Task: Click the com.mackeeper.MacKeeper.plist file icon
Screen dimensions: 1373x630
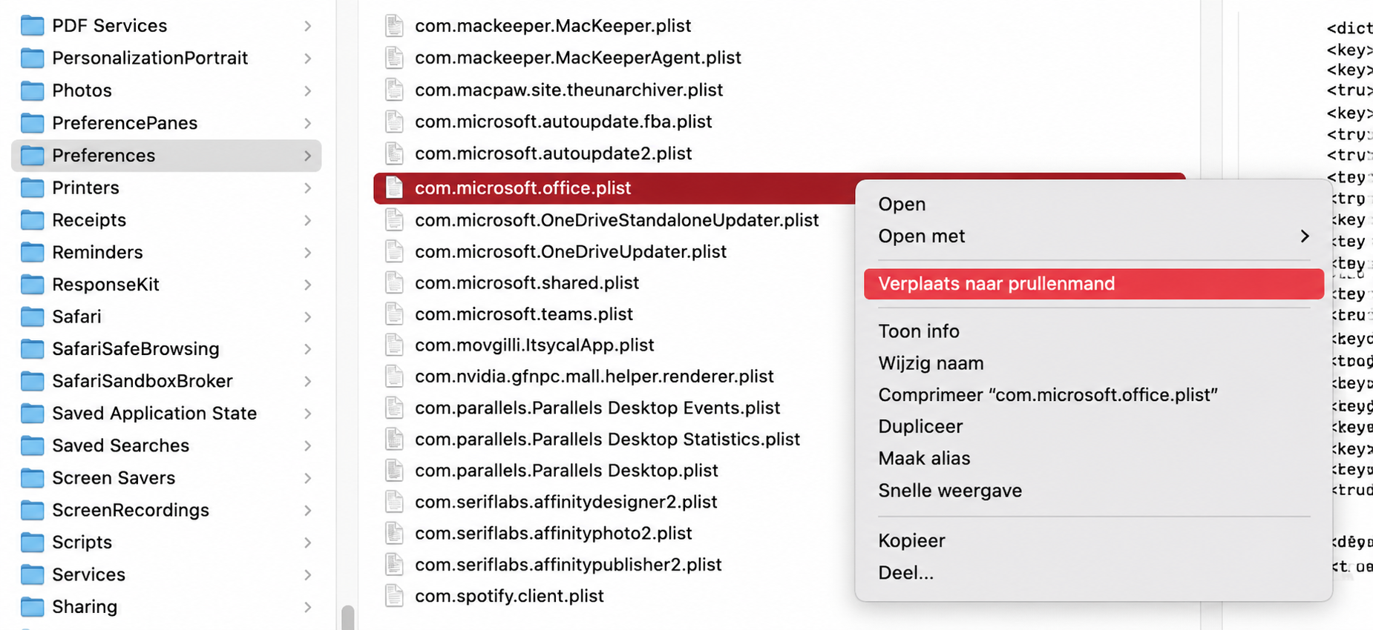Action: point(394,25)
